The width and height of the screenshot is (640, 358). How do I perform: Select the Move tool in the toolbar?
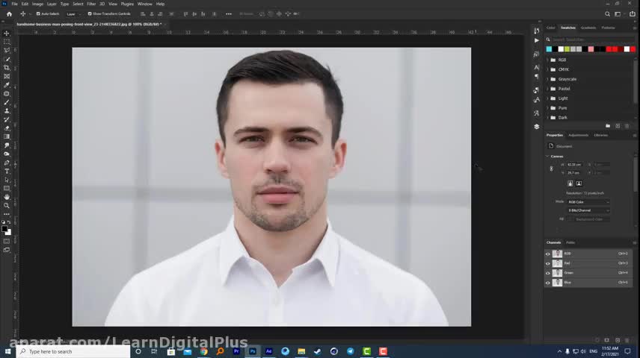7,33
